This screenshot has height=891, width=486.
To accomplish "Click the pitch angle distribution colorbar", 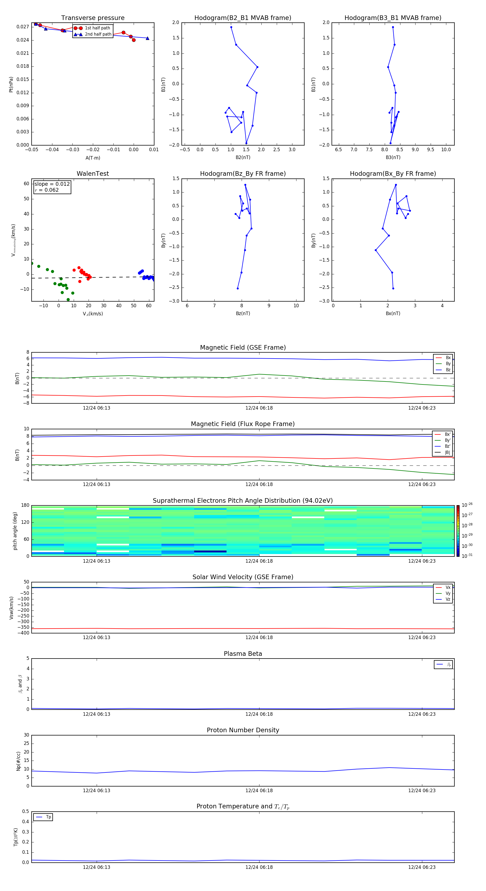I will [x=458, y=531].
